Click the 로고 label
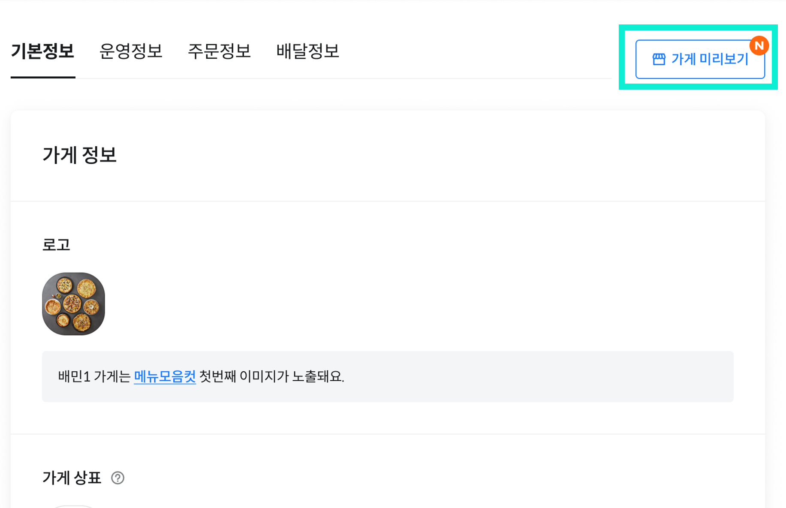The height and width of the screenshot is (508, 786). point(56,245)
